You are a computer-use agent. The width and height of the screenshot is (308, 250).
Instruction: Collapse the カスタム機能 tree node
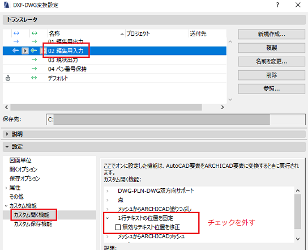(6, 206)
